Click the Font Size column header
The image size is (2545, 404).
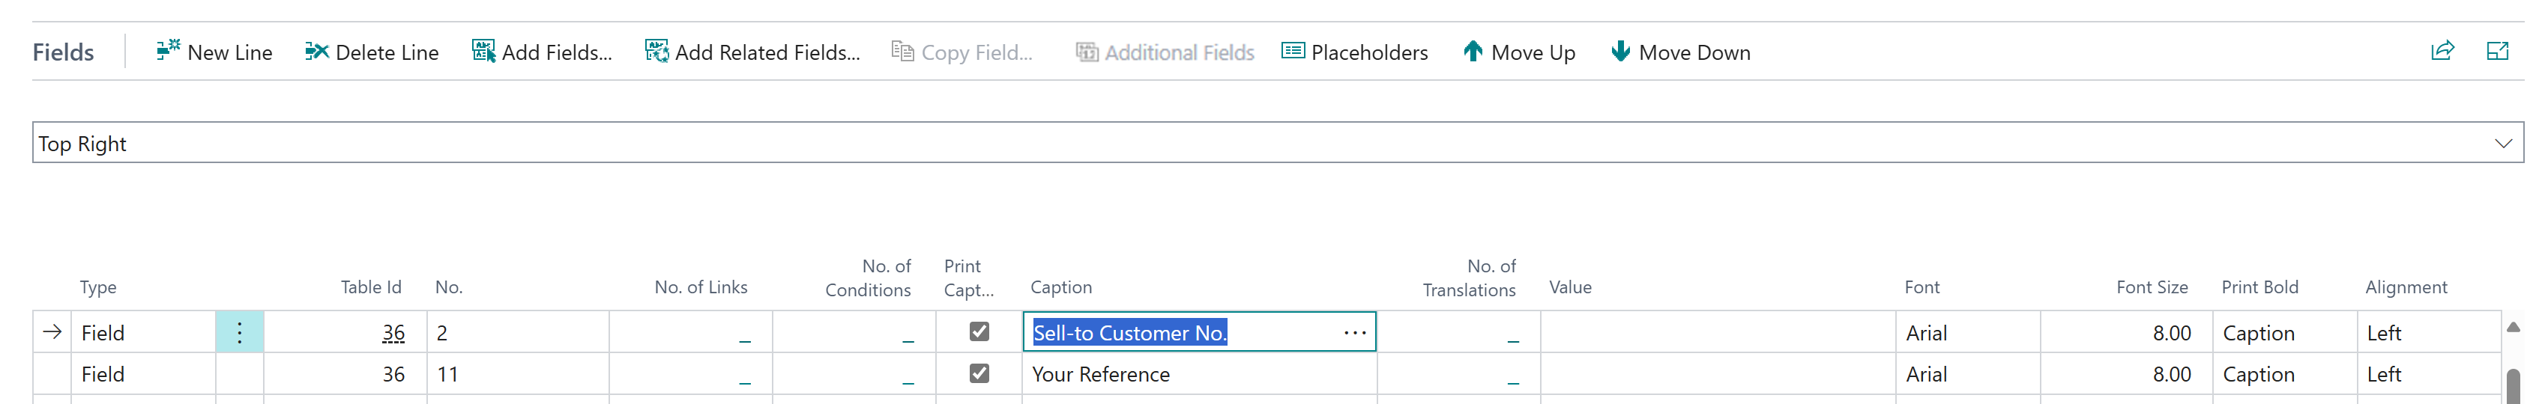coord(2151,288)
